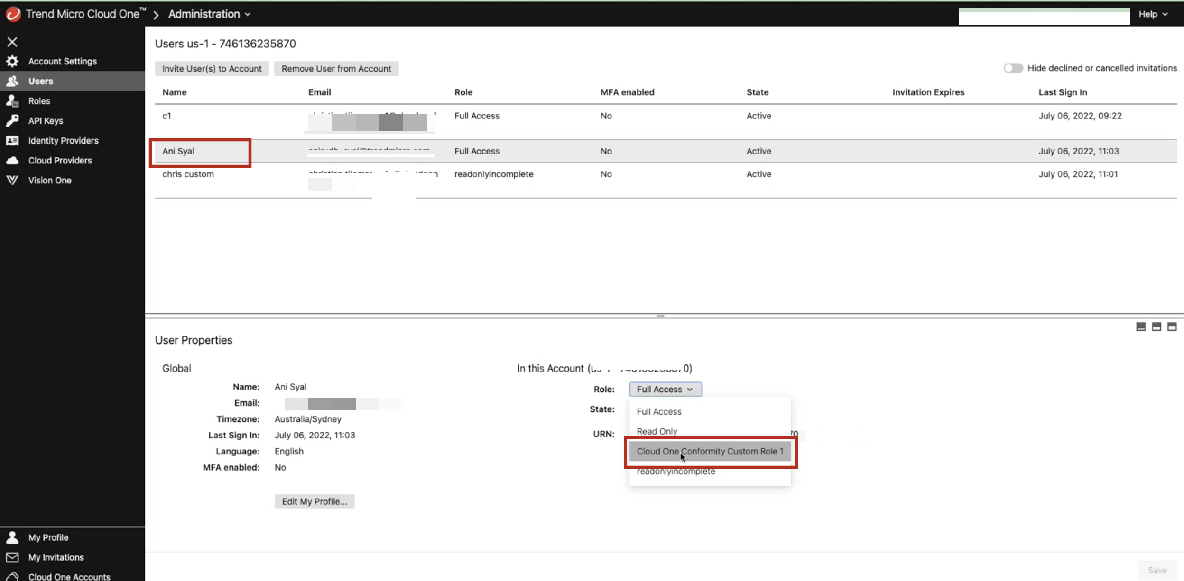Select Cloud One Conformity Custom Role 1
The image size is (1184, 581).
coord(710,451)
